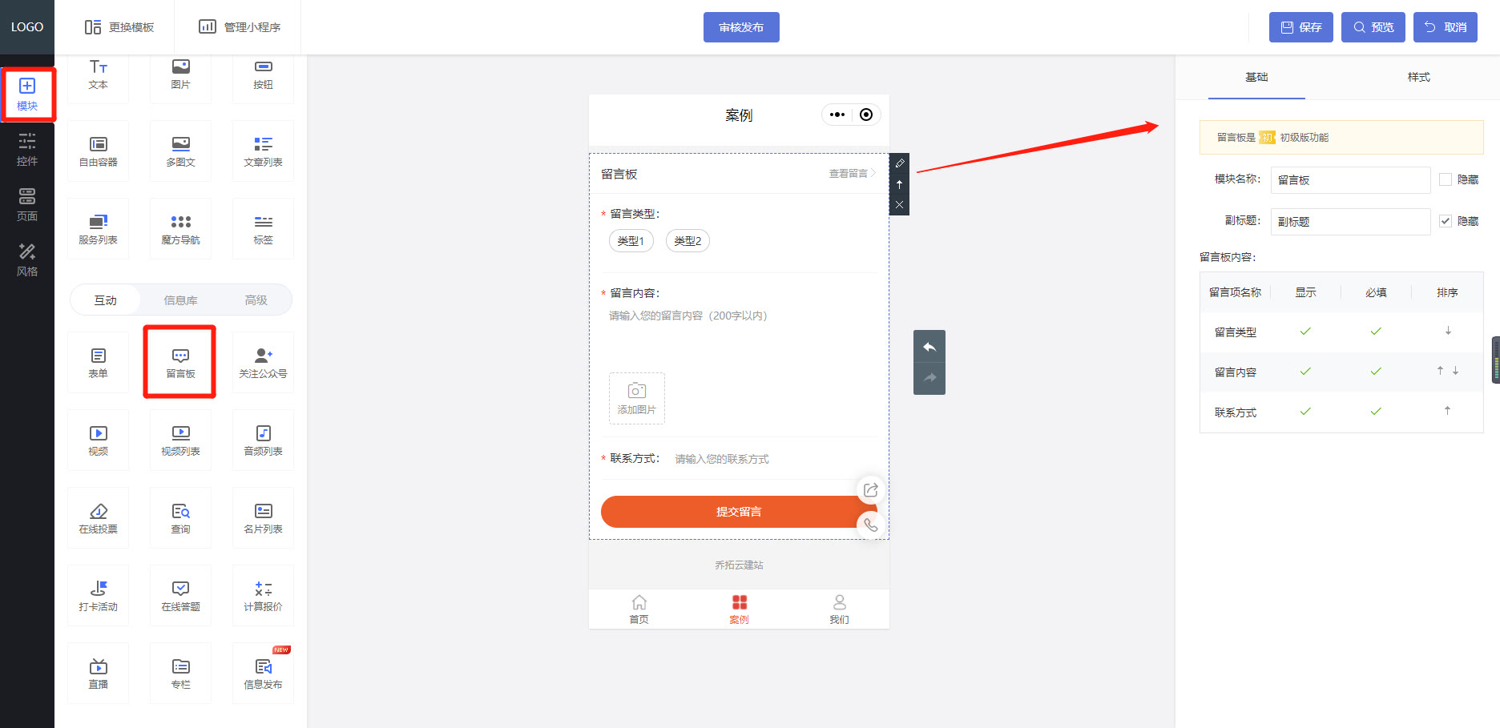Move 留言类型 row down

(1448, 331)
